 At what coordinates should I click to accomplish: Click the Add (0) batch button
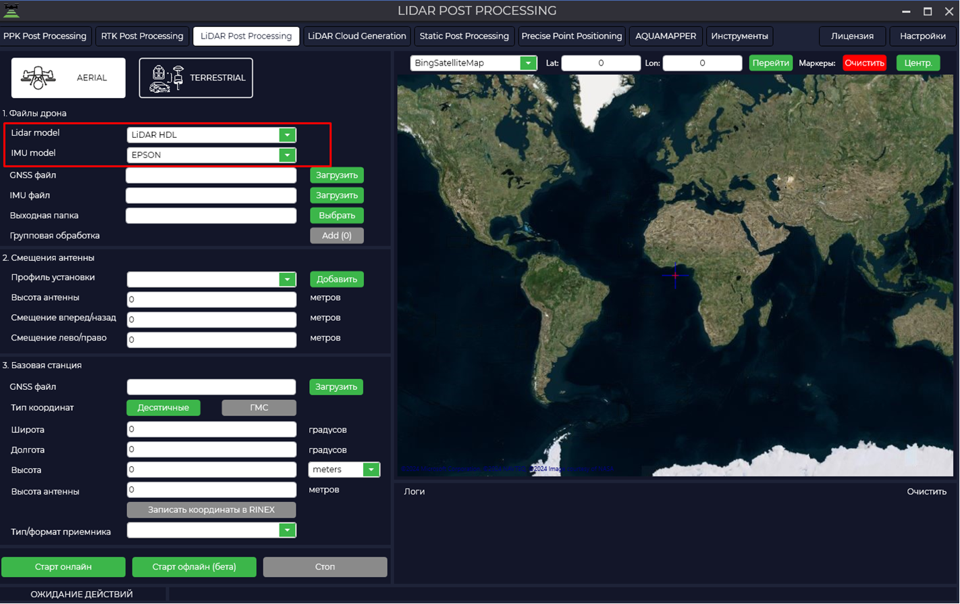(x=337, y=236)
